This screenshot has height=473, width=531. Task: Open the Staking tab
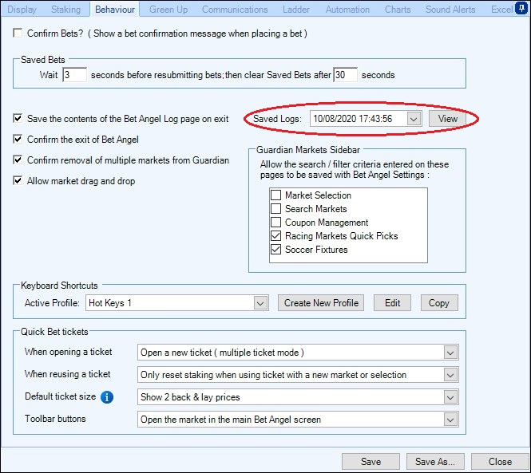[65, 9]
